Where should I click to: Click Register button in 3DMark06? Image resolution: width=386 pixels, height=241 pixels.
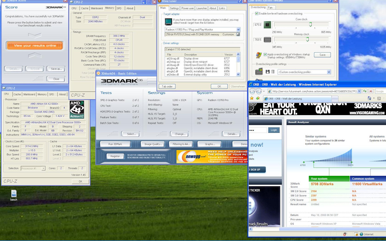(116, 156)
